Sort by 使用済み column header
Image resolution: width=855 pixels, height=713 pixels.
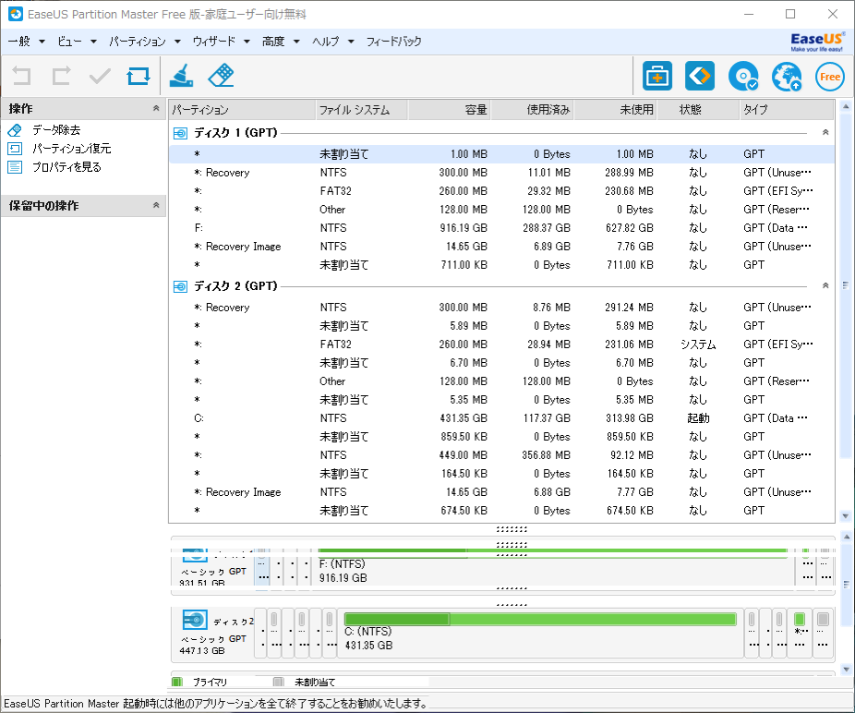[533, 110]
